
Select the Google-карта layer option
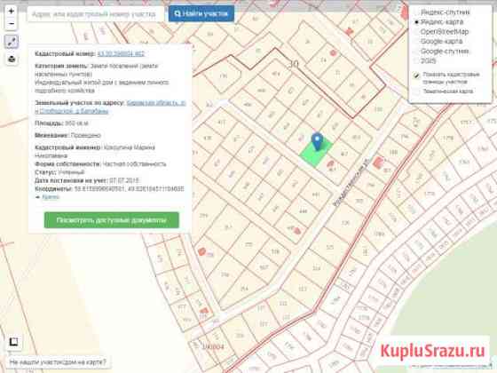click(x=438, y=41)
